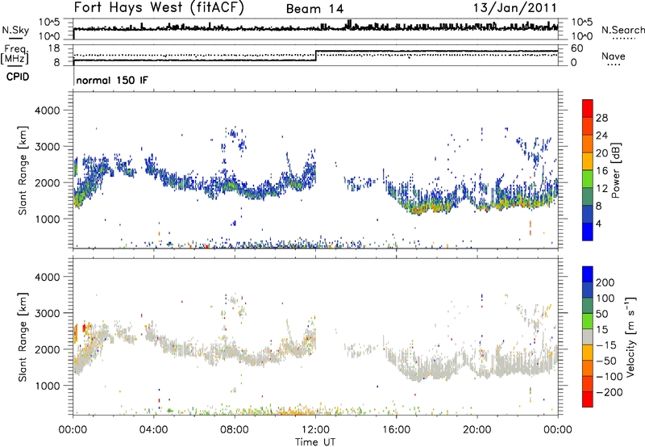645x447 pixels.
Task: Click the Power colorbar segment below 4
Action: click(x=588, y=232)
